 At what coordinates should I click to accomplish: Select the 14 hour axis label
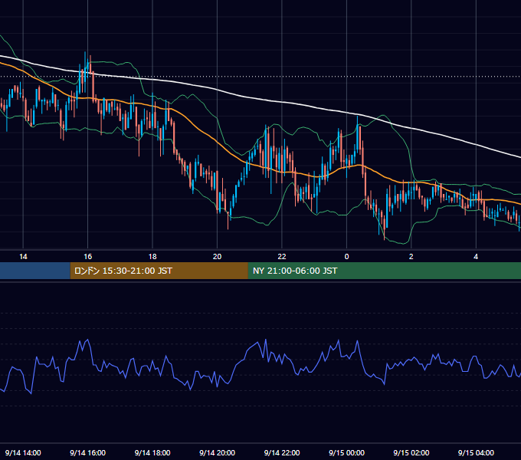(23, 257)
